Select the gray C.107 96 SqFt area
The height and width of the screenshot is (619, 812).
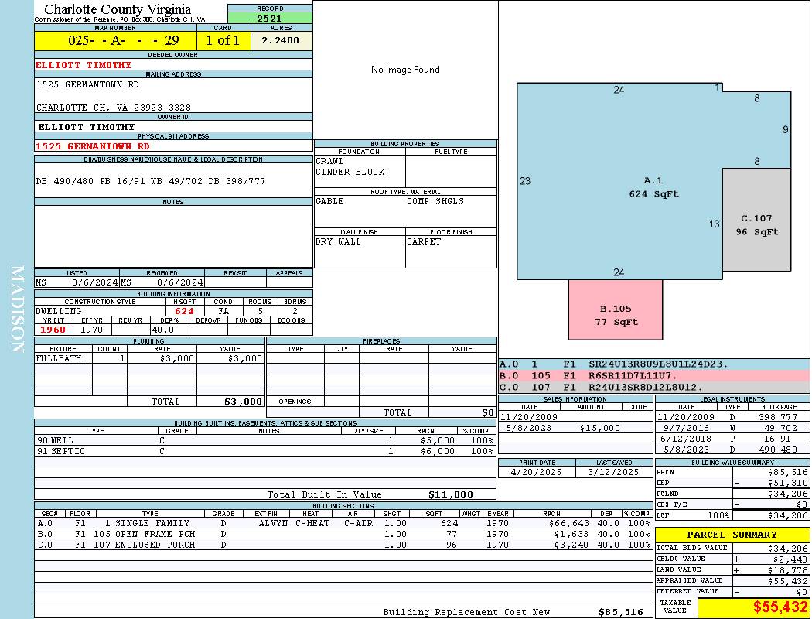[x=756, y=224]
